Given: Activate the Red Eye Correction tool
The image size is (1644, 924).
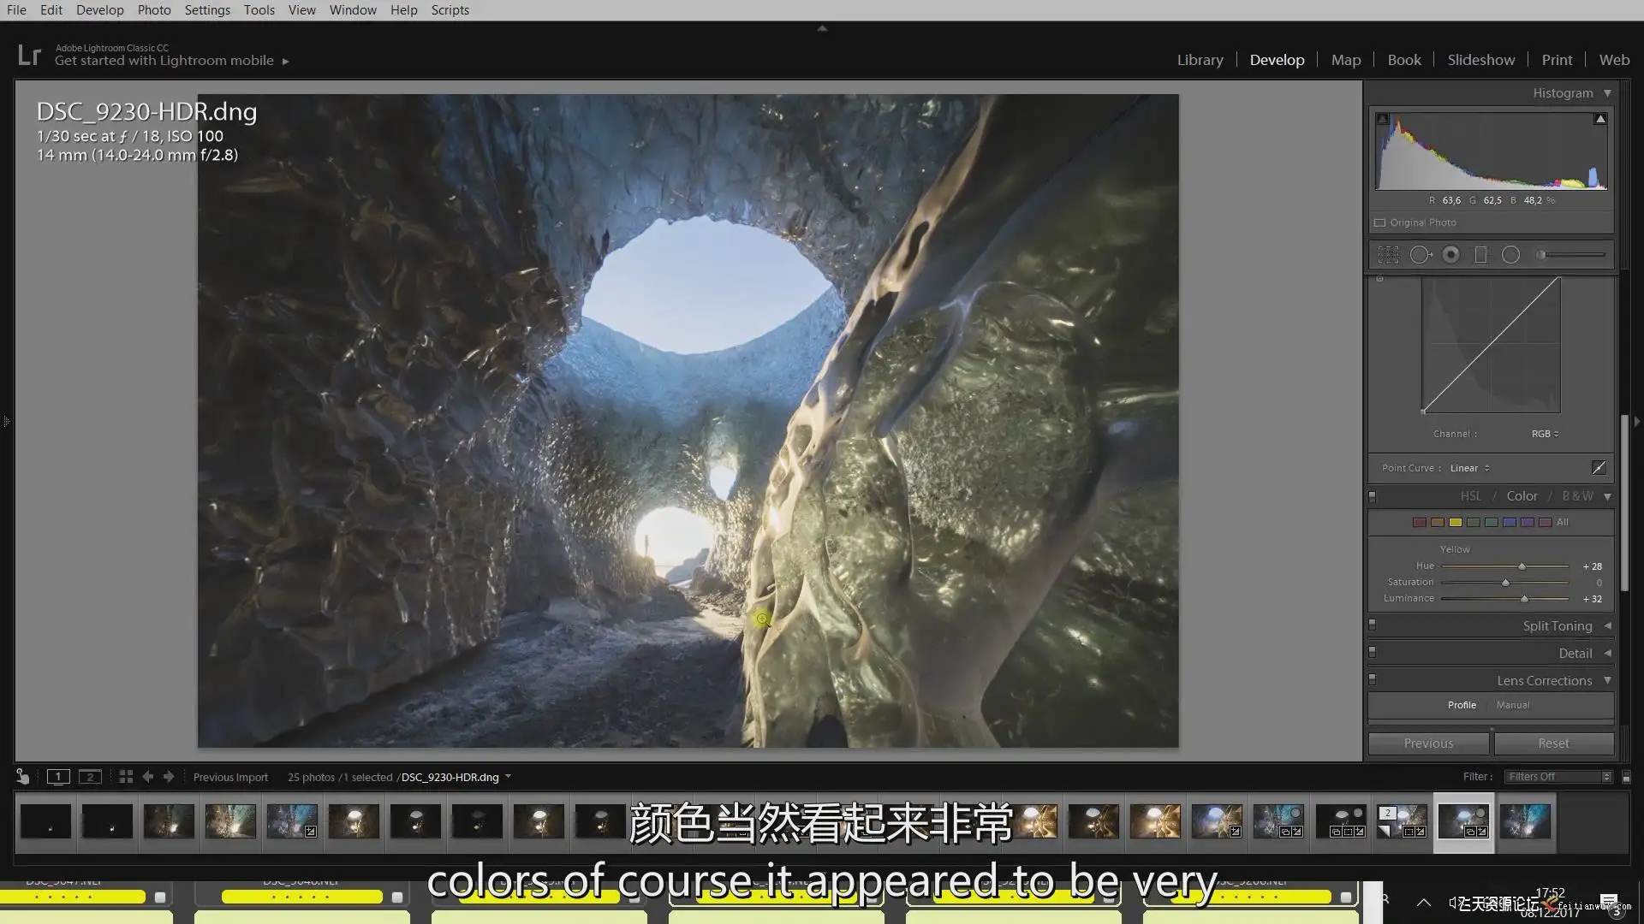Looking at the screenshot, I should tap(1450, 255).
